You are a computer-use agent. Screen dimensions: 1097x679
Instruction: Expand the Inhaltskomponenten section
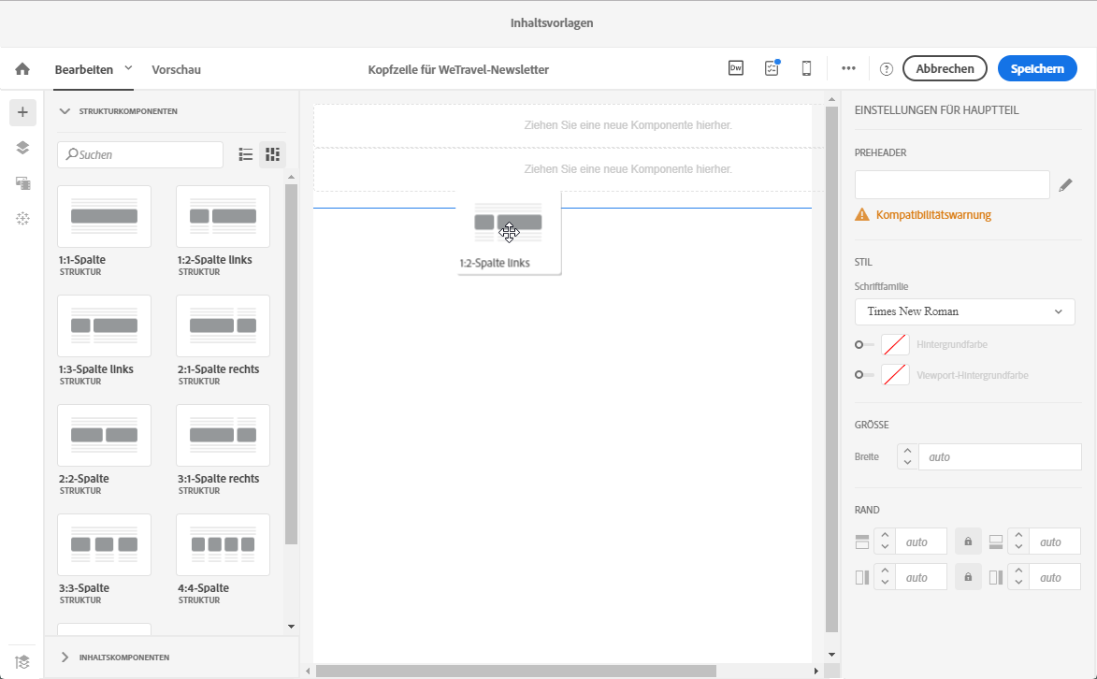[x=65, y=657]
